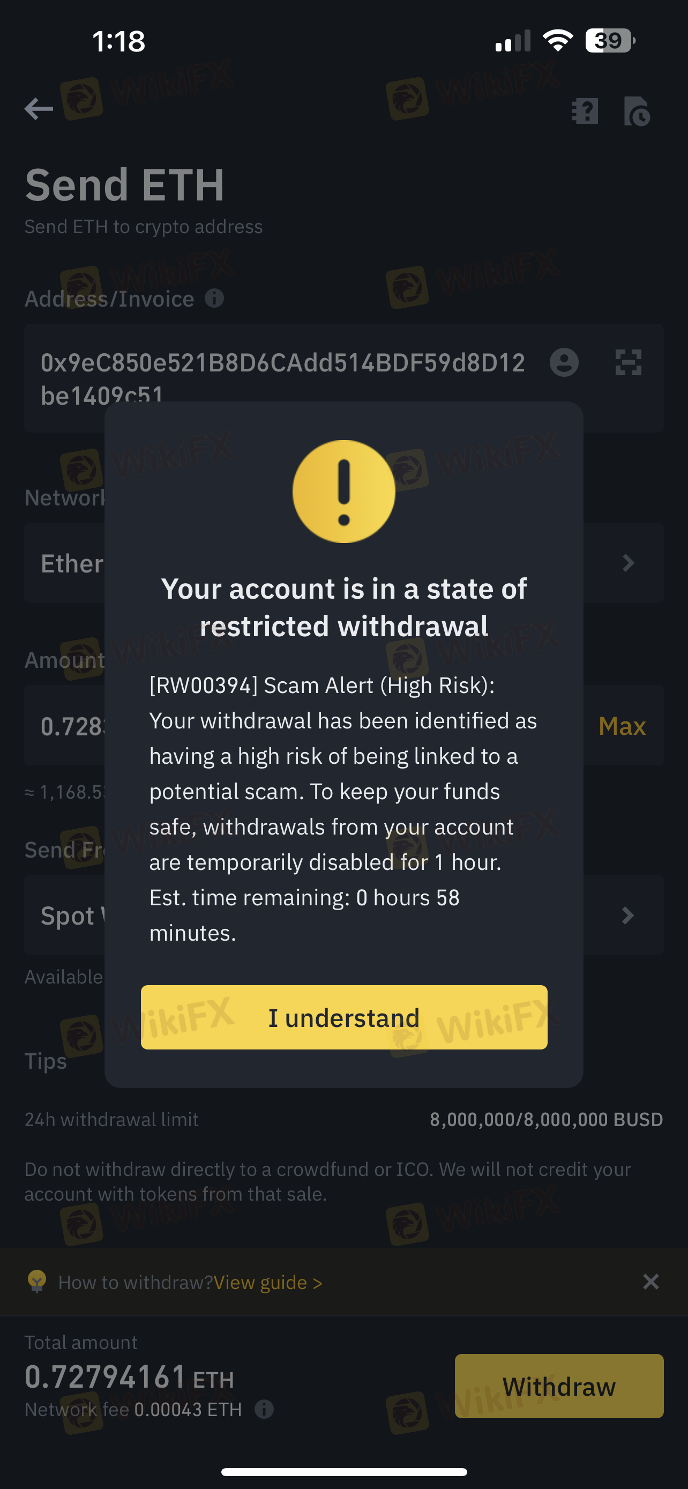Expand the Send From wallet chevron
The height and width of the screenshot is (1489, 688).
coord(628,915)
